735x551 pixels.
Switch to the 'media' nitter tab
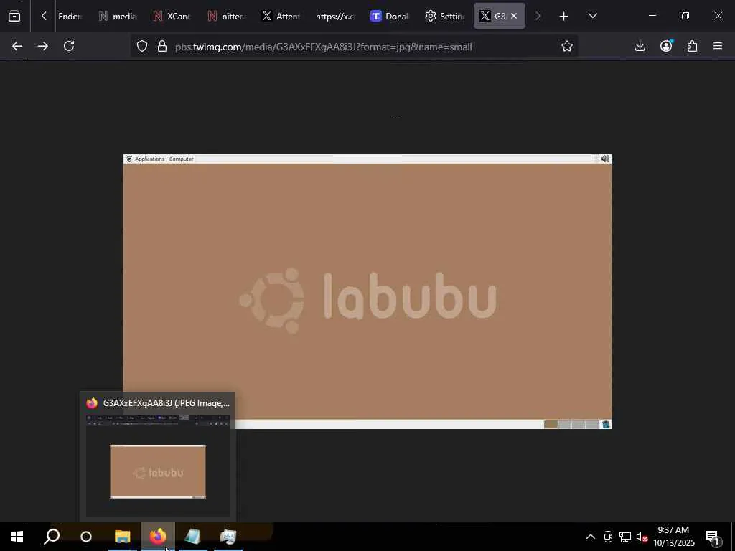click(x=117, y=16)
